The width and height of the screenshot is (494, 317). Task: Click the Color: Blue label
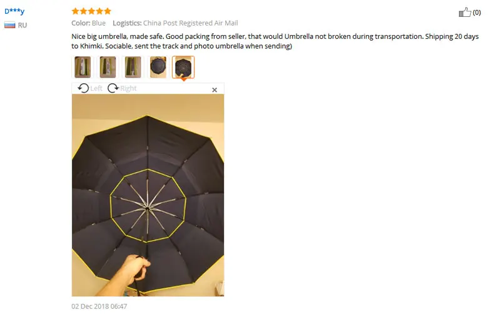[89, 23]
